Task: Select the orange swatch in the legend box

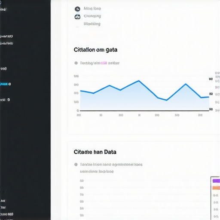Action: coord(216,188)
